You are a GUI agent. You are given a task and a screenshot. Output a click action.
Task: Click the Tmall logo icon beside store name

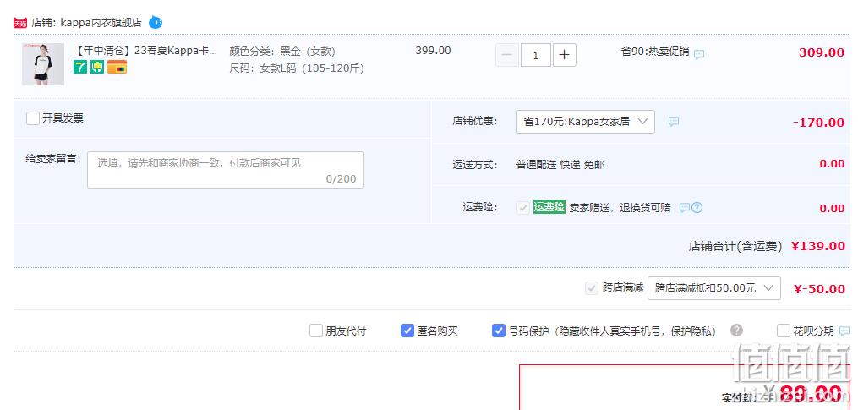click(20, 23)
